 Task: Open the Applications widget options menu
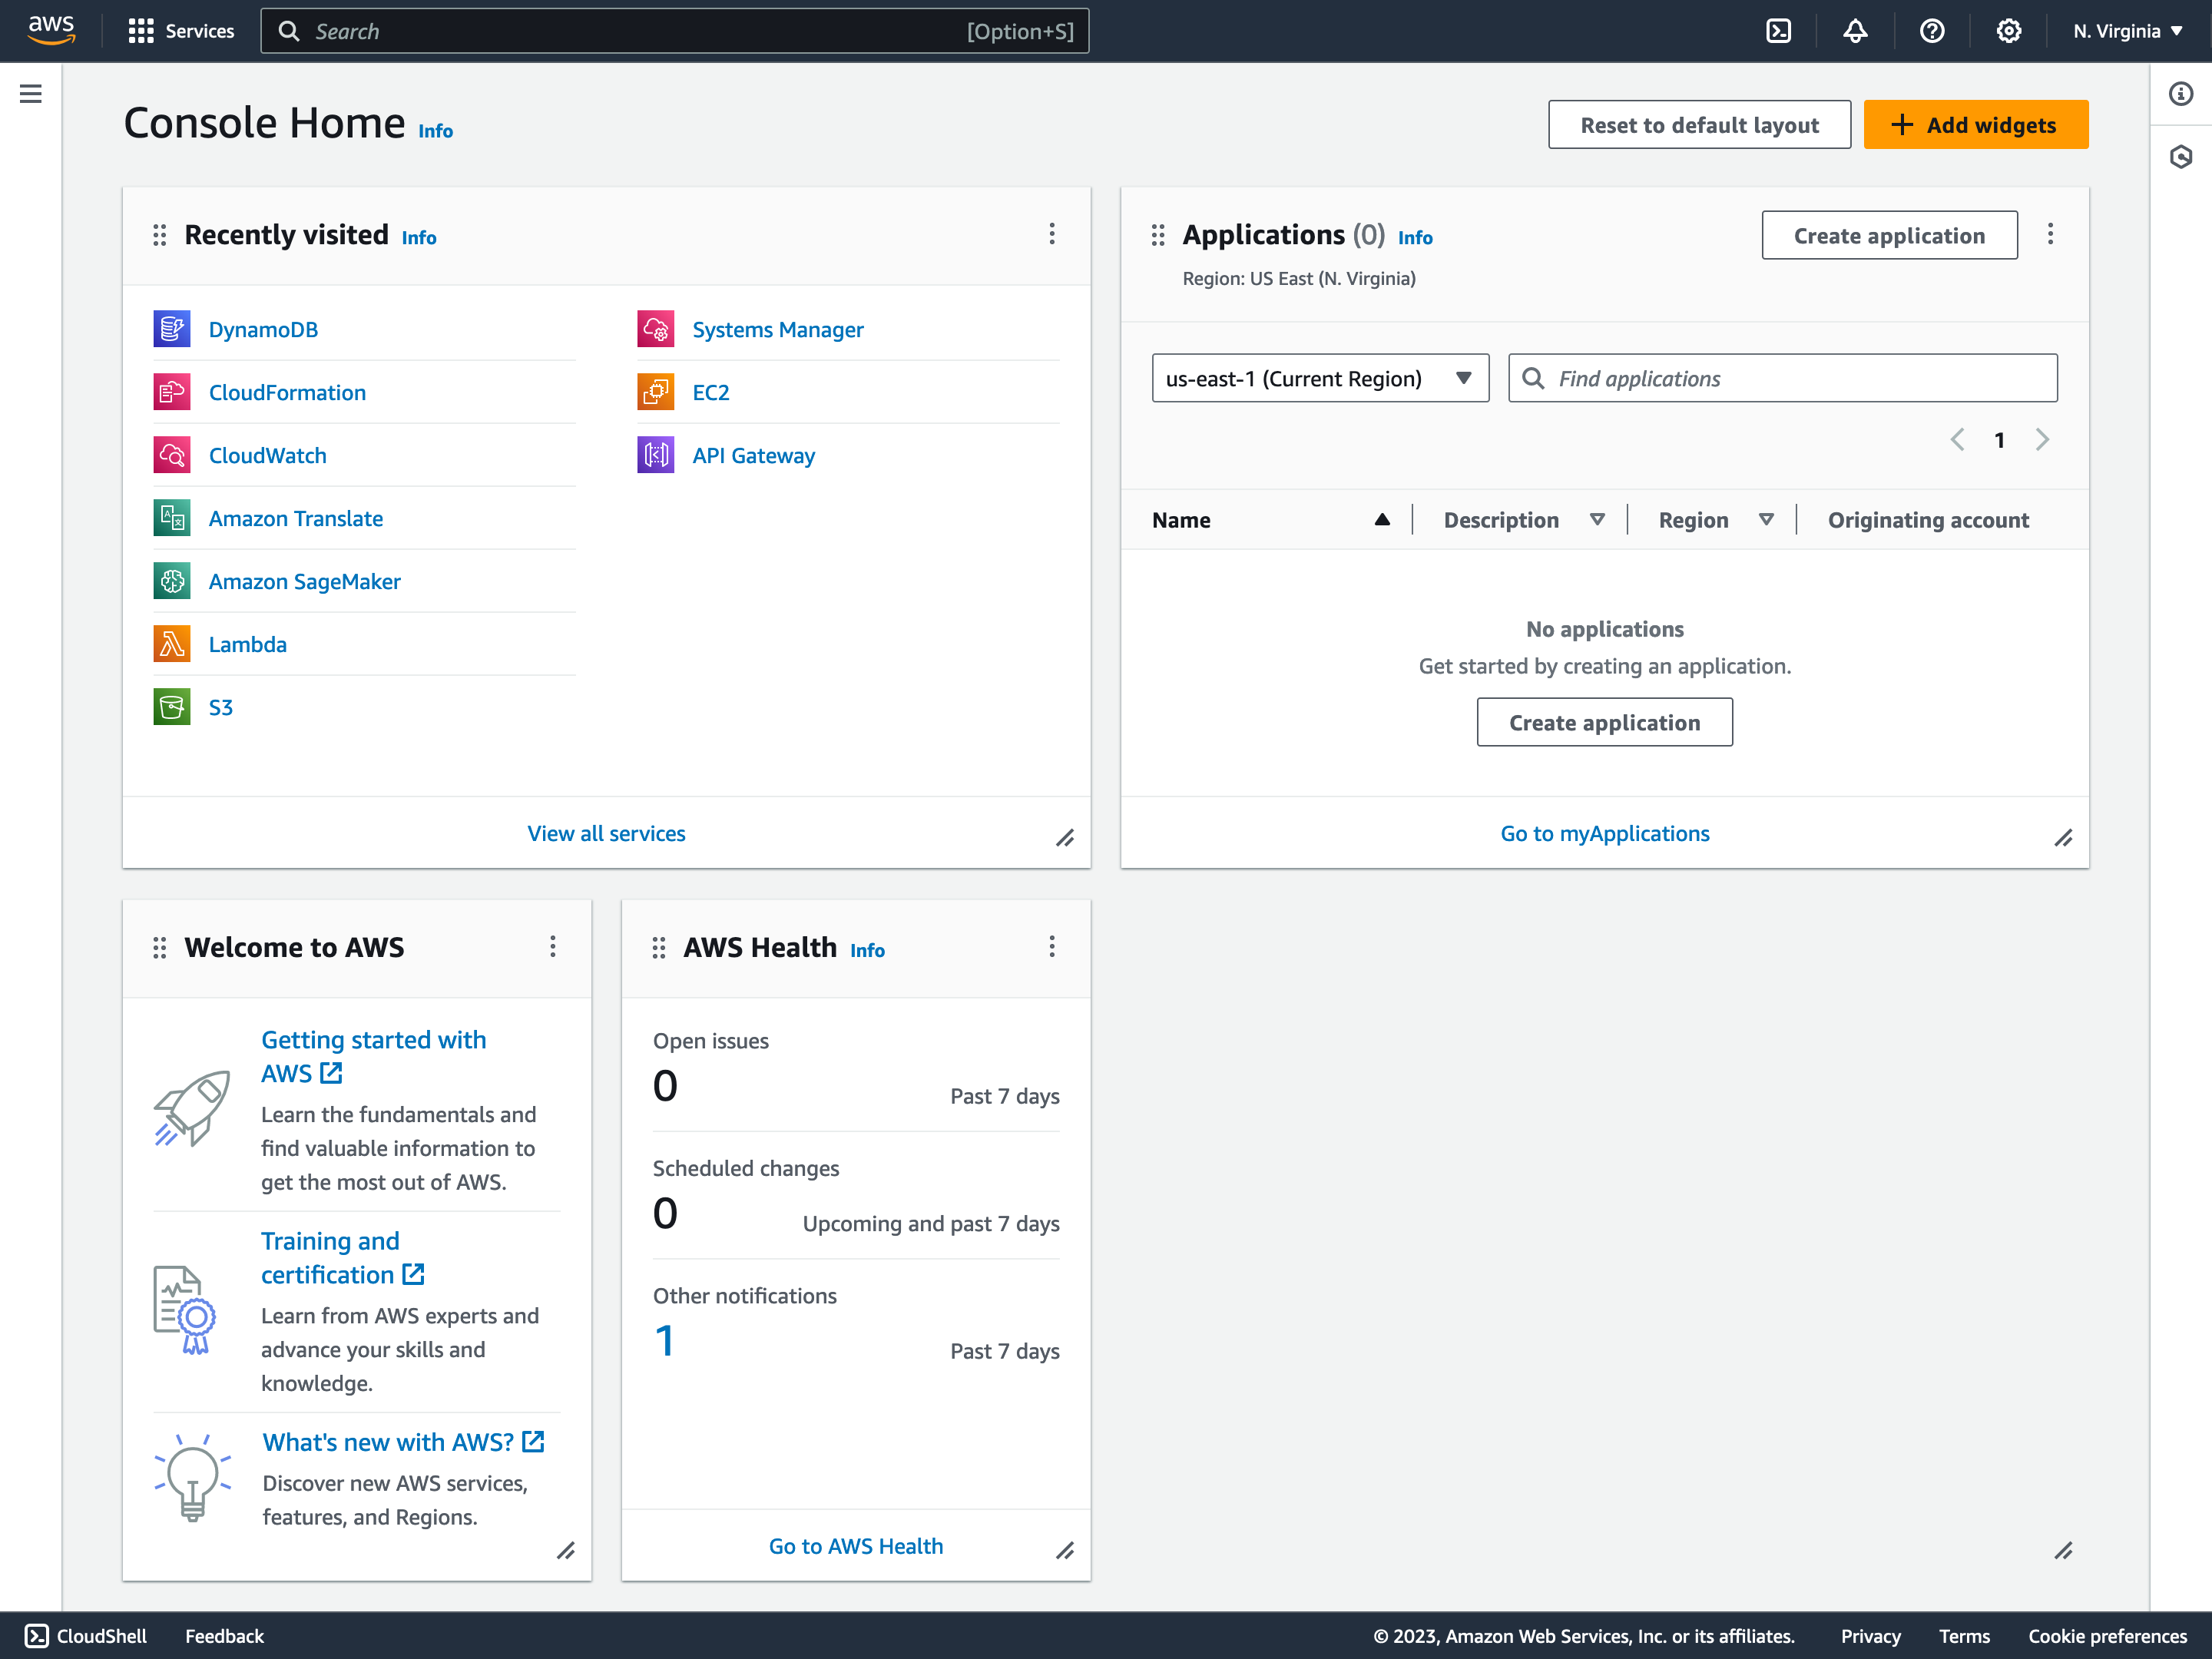2050,234
